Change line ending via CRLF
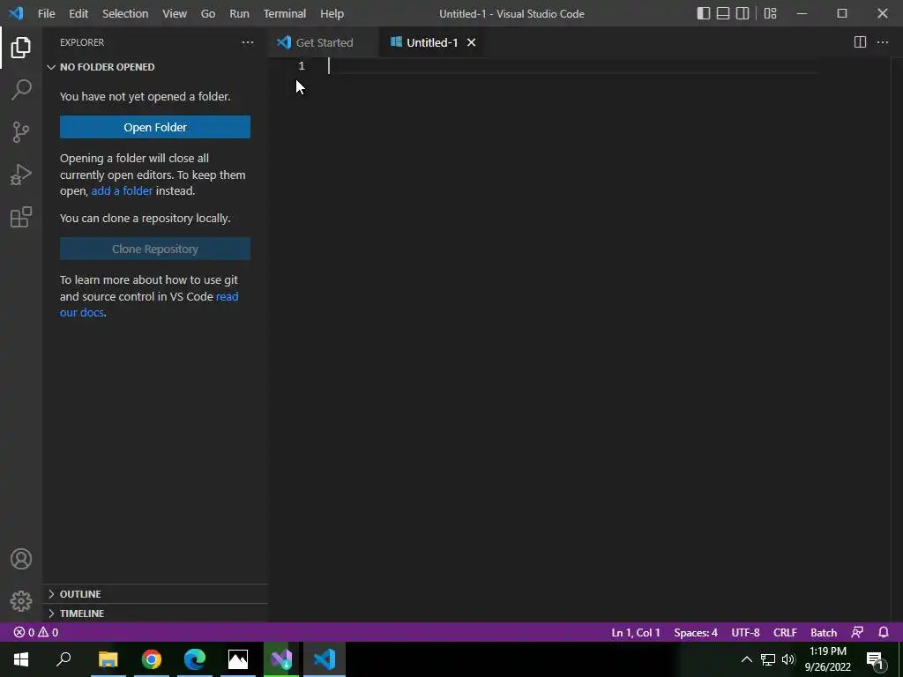This screenshot has height=677, width=903. [785, 632]
